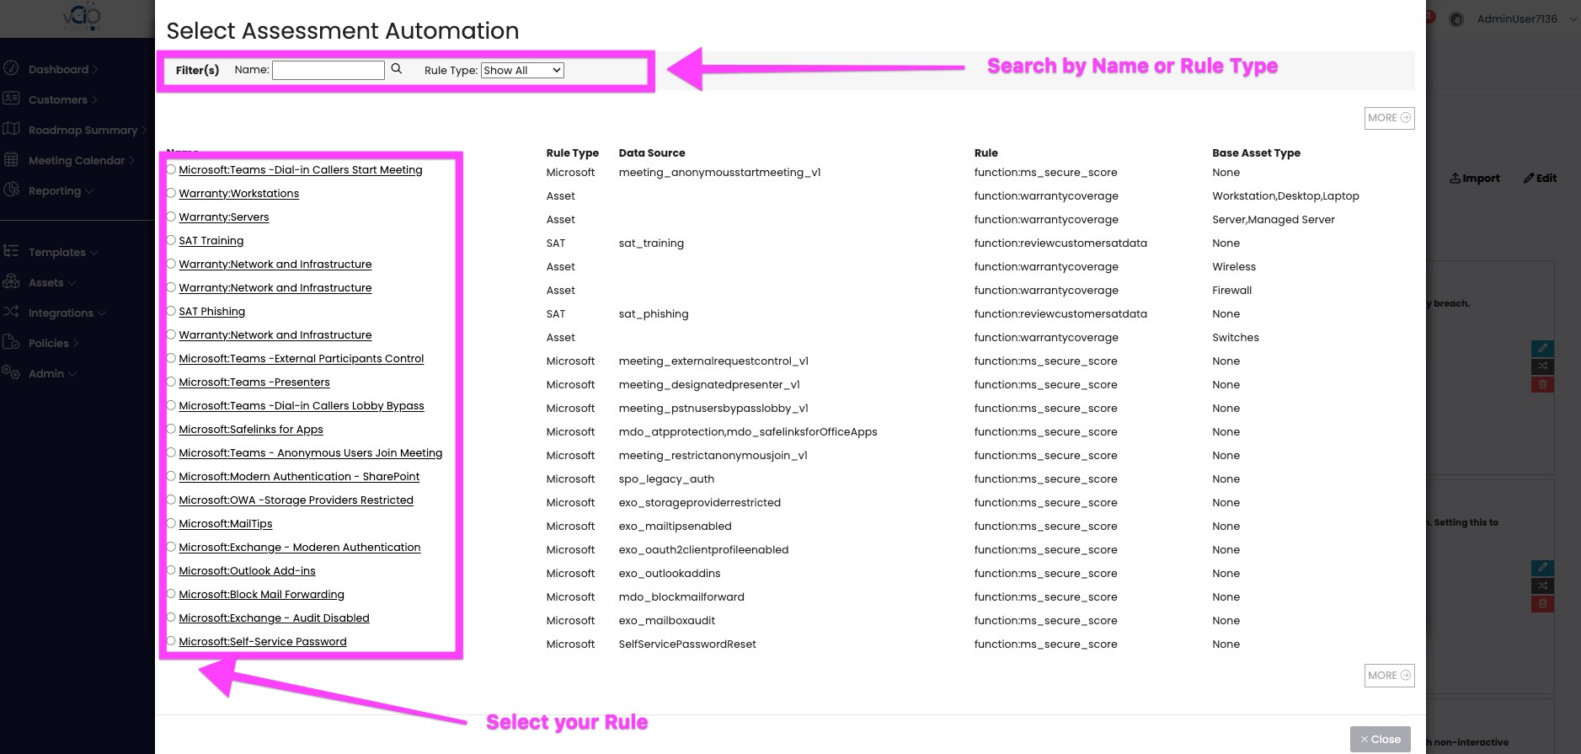Click the SelfServicePasswordReset data source cell
This screenshot has width=1581, height=754.
tap(687, 644)
